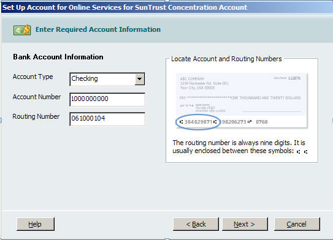Click Locate Account and Routing Numbers title
This screenshot has height=240, width=333.
[x=226, y=59]
